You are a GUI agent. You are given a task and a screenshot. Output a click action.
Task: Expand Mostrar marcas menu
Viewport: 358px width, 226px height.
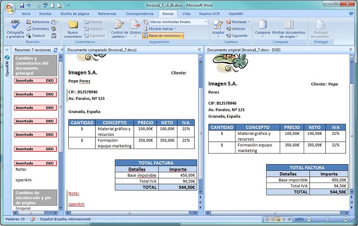coord(160,29)
